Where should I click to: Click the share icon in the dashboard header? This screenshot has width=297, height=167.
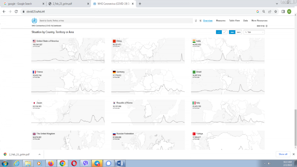tap(200, 21)
